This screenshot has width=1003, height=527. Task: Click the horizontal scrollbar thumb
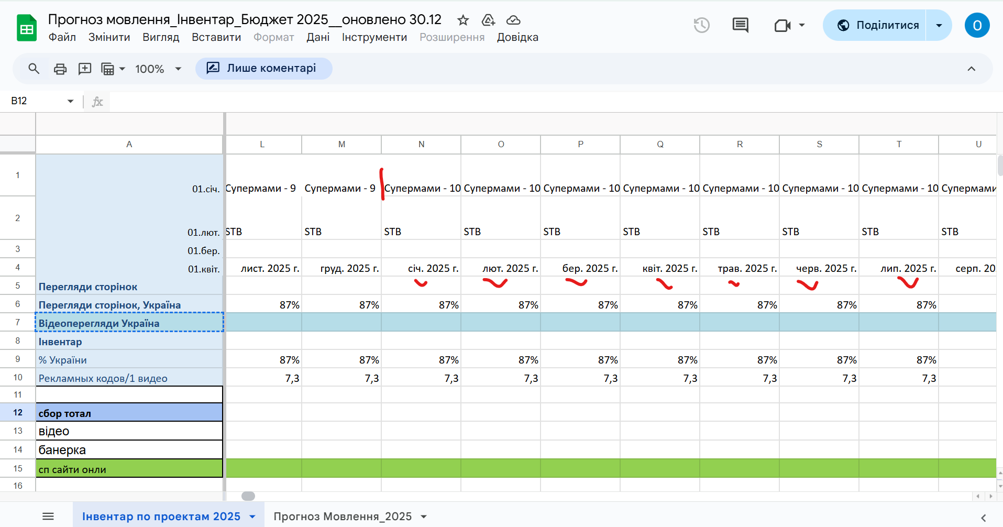(x=248, y=496)
